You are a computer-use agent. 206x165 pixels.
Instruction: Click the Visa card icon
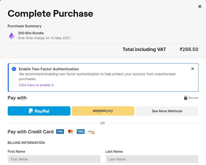click(60, 132)
